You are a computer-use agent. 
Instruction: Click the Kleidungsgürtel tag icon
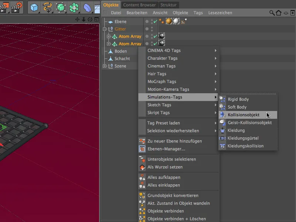point(222,138)
